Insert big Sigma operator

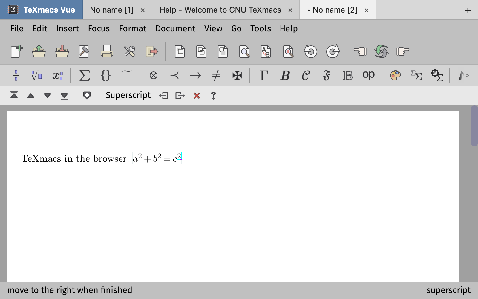click(85, 75)
